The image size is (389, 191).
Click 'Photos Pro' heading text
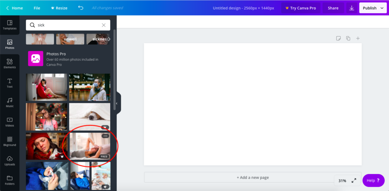(56, 54)
